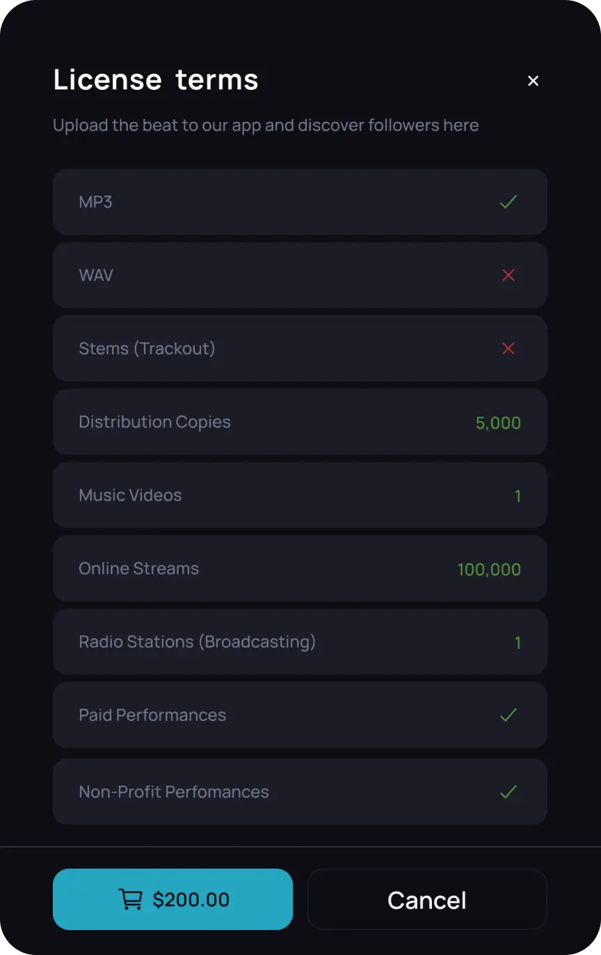The height and width of the screenshot is (955, 601).
Task: Click the Online Streams label
Action: (138, 568)
